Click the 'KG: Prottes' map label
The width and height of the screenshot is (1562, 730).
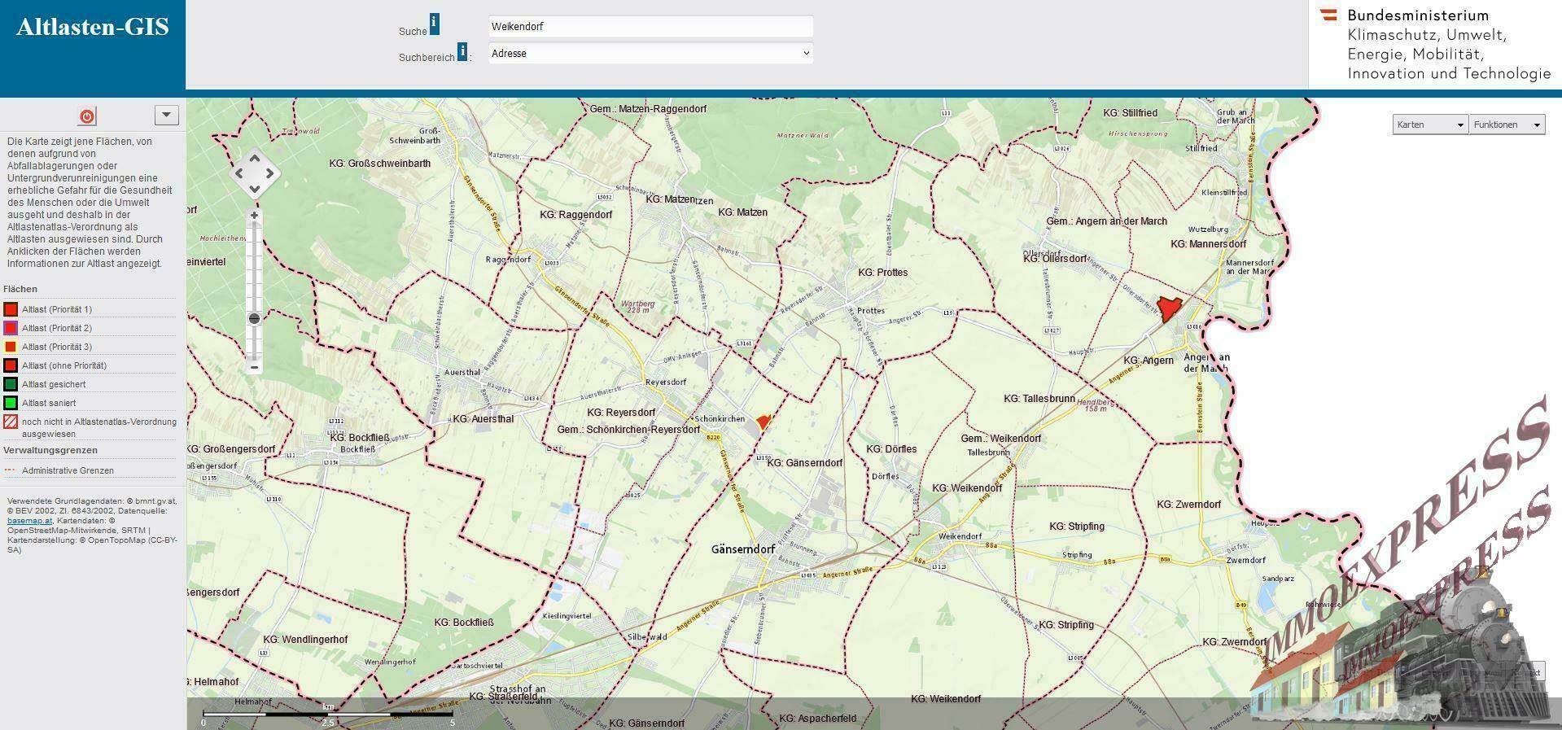[x=882, y=273]
